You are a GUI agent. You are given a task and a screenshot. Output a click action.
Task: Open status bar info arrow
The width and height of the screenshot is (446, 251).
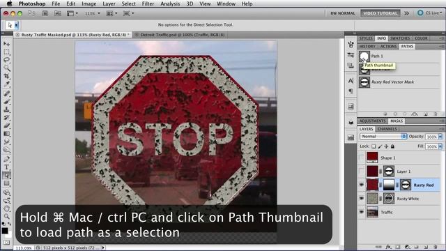click(x=103, y=248)
